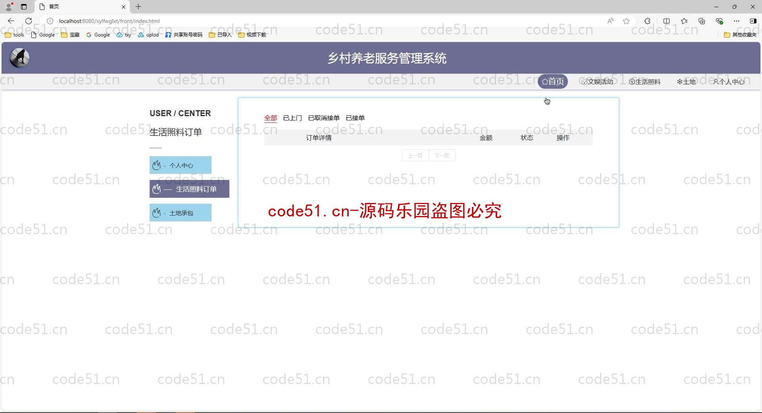The image size is (762, 413).
Task: Open 个人中心 in top navigation
Action: coord(729,82)
